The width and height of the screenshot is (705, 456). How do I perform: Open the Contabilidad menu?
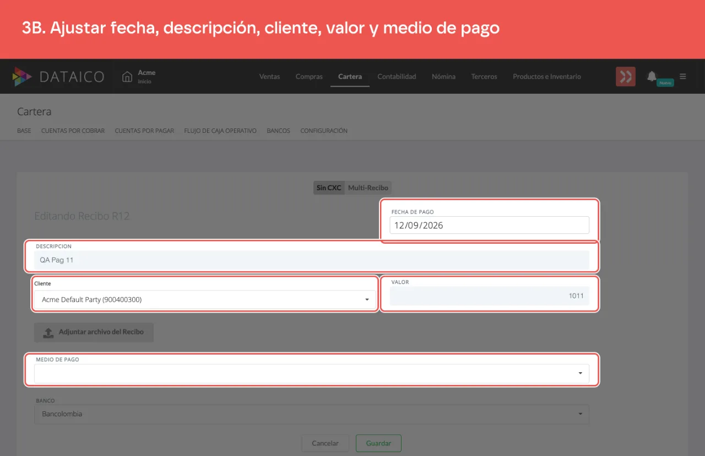click(397, 77)
